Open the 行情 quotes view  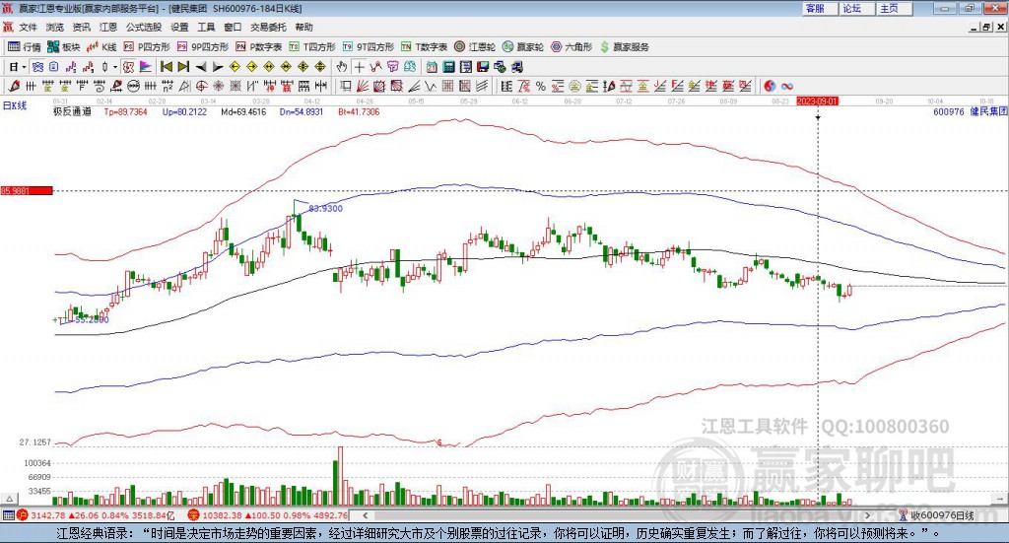(25, 47)
